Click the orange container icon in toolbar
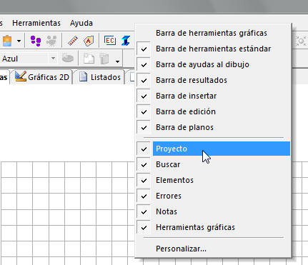Screen dimensions: 308x265 click(7, 41)
